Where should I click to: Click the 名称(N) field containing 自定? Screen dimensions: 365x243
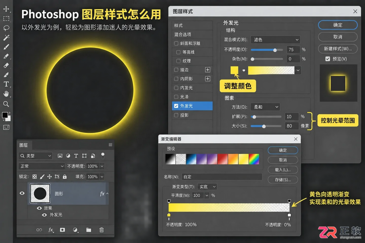(x=222, y=177)
